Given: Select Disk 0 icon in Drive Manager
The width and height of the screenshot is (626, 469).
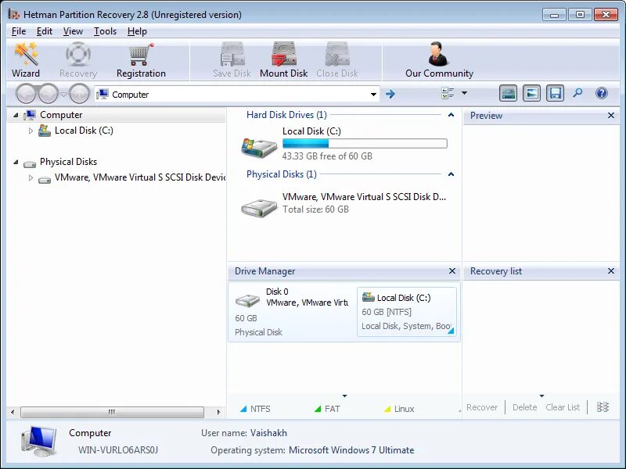Looking at the screenshot, I should coord(247,300).
